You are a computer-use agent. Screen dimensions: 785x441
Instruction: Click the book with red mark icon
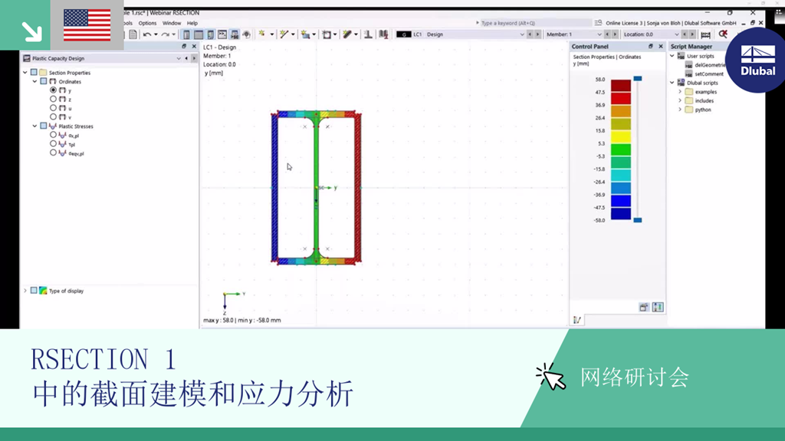[x=383, y=34]
